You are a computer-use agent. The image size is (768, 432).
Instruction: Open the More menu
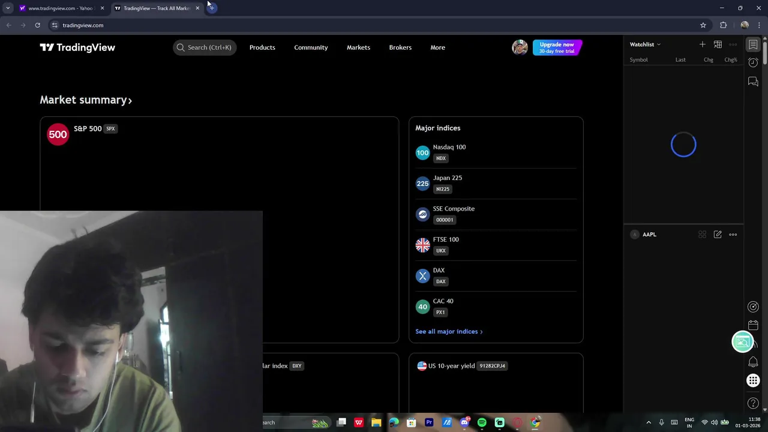(x=437, y=47)
